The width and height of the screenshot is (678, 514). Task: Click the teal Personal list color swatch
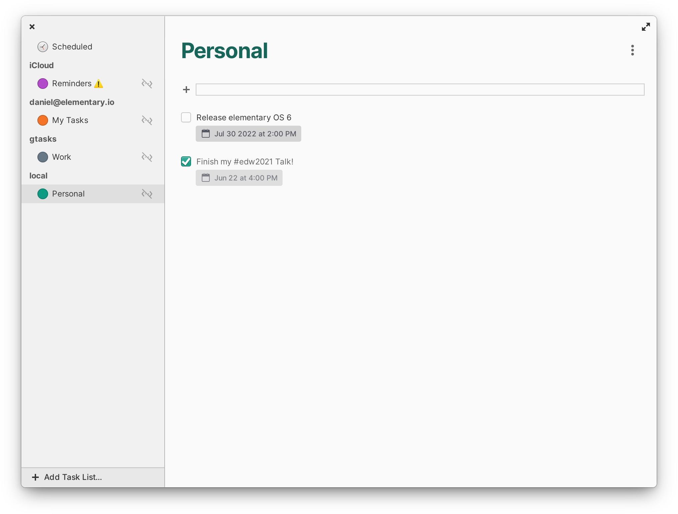click(x=43, y=193)
